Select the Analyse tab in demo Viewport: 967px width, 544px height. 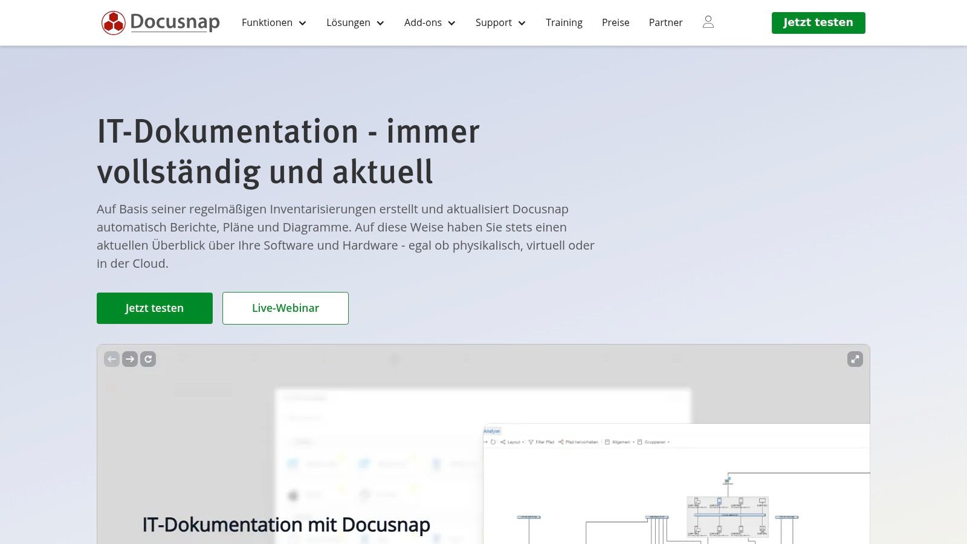(x=492, y=431)
